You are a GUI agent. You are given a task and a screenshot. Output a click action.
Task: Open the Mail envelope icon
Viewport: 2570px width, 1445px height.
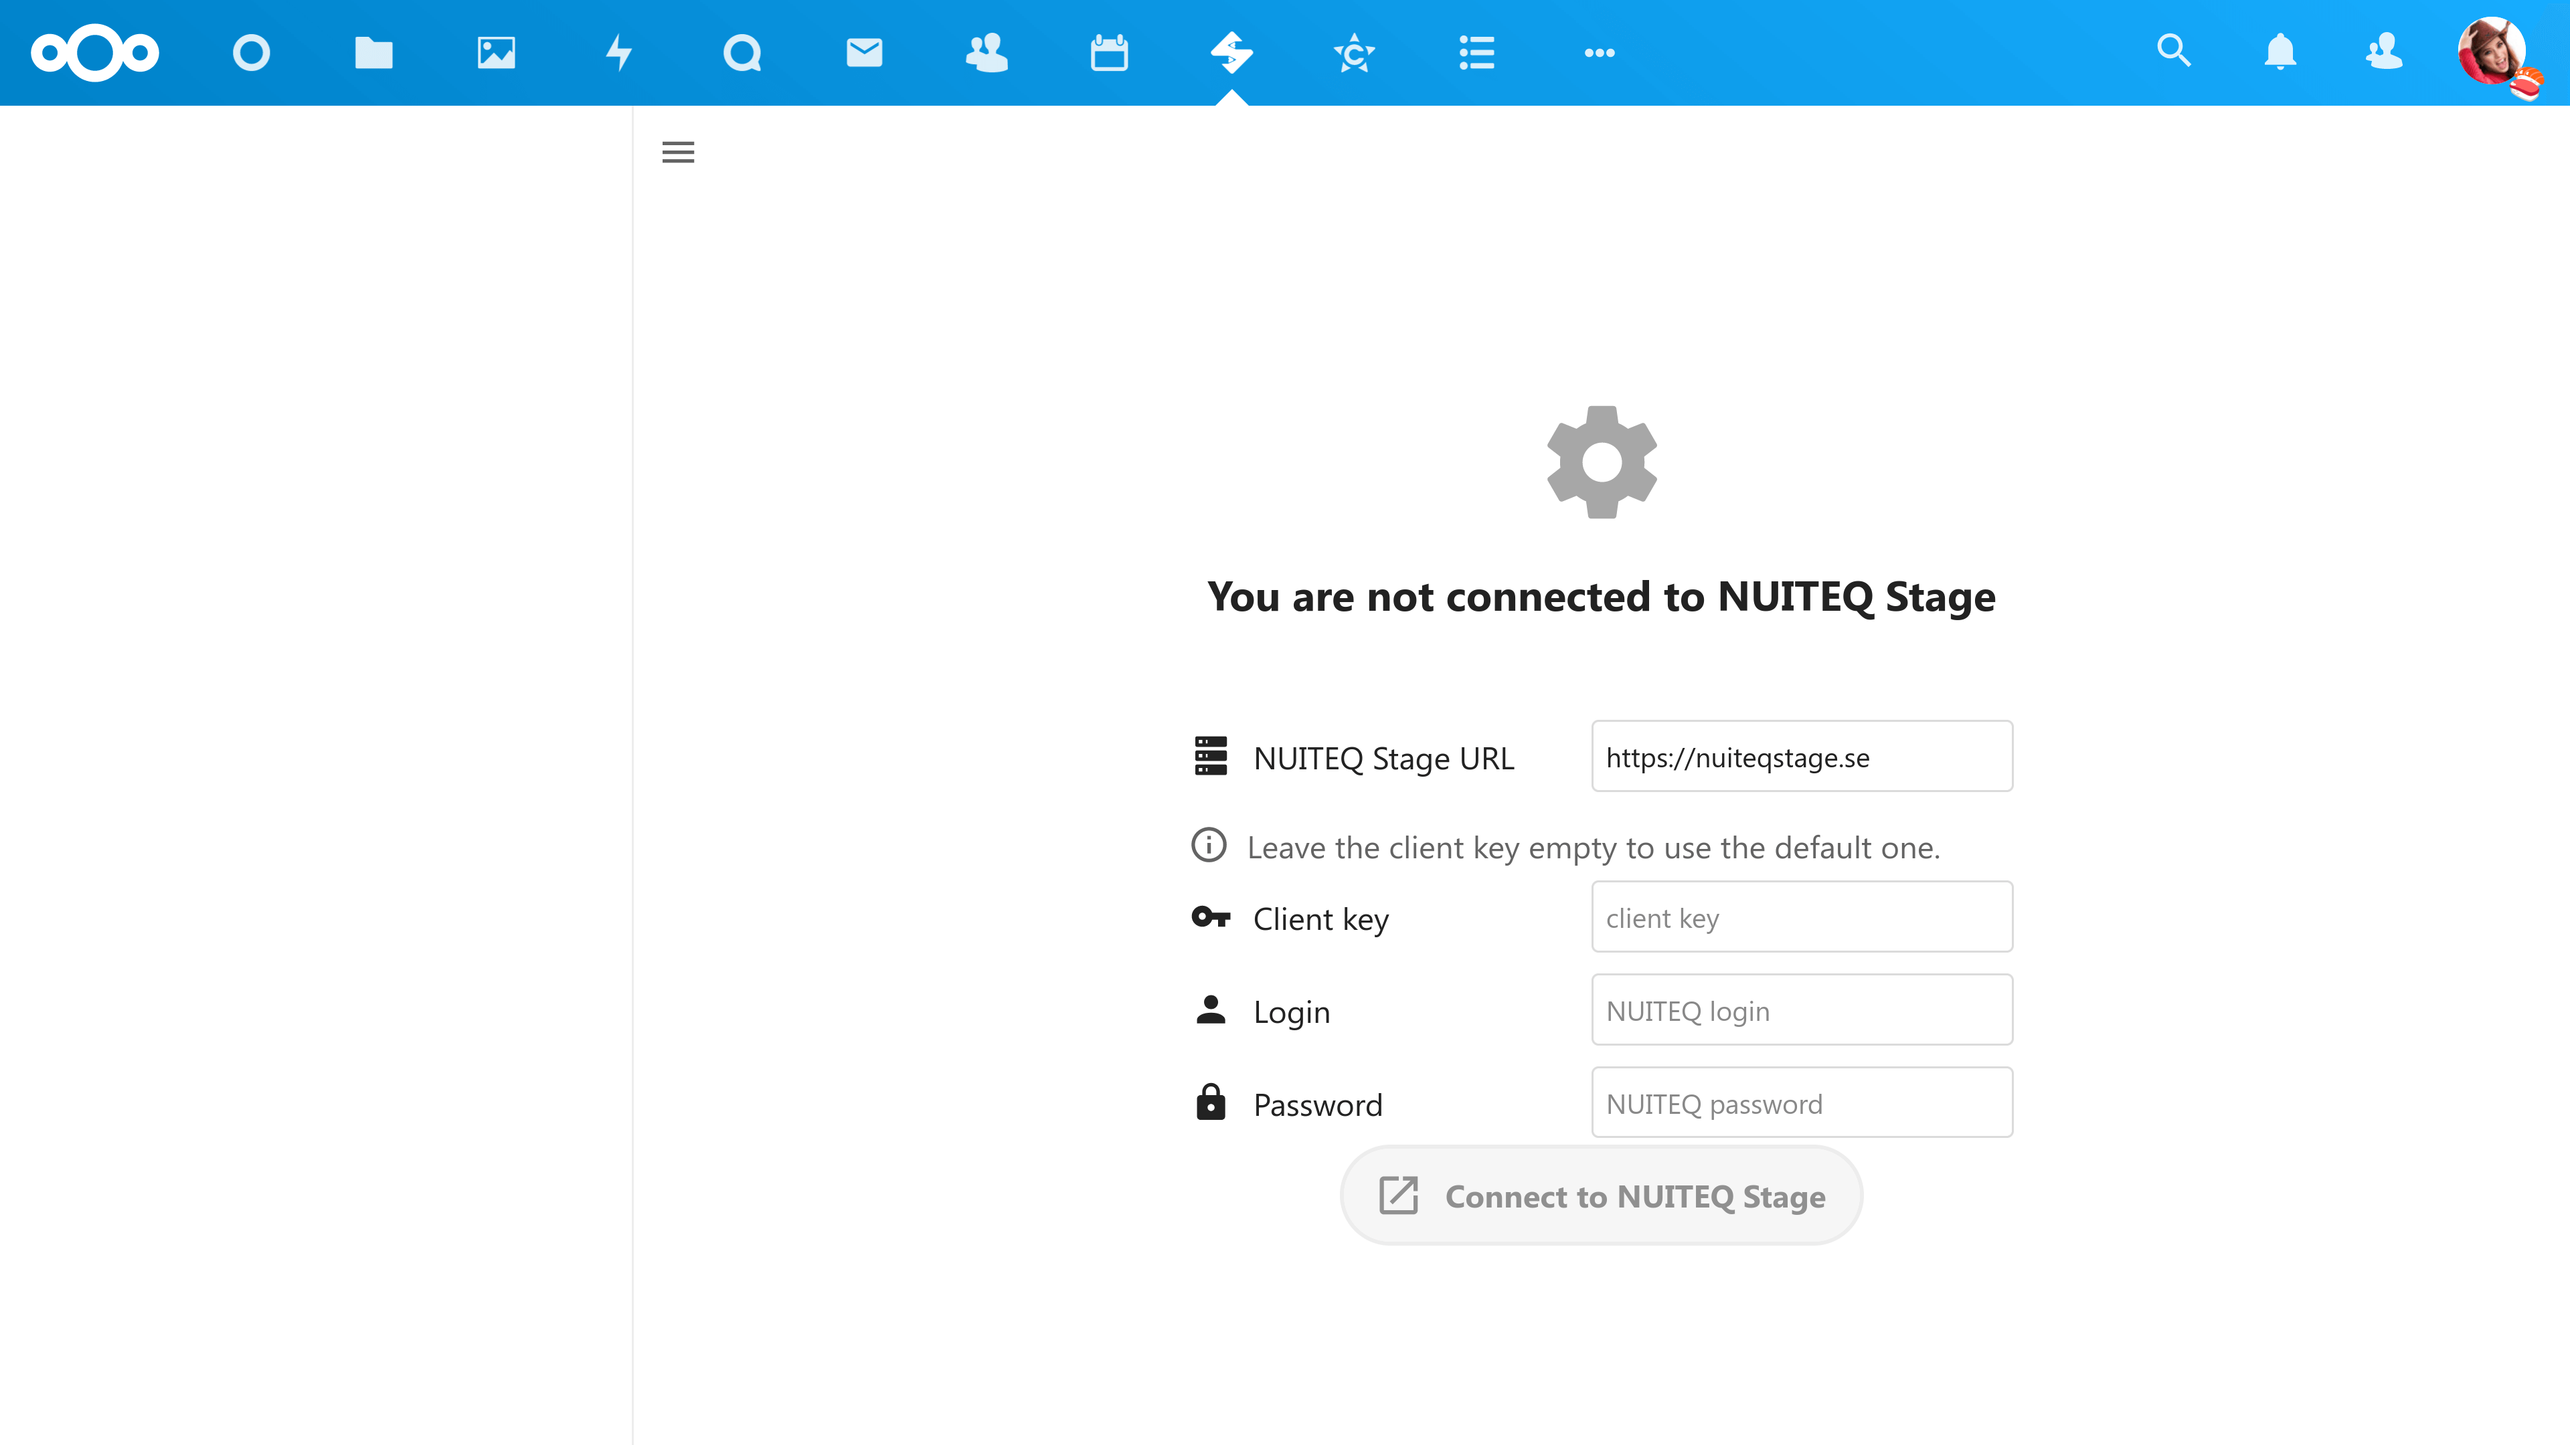point(865,53)
